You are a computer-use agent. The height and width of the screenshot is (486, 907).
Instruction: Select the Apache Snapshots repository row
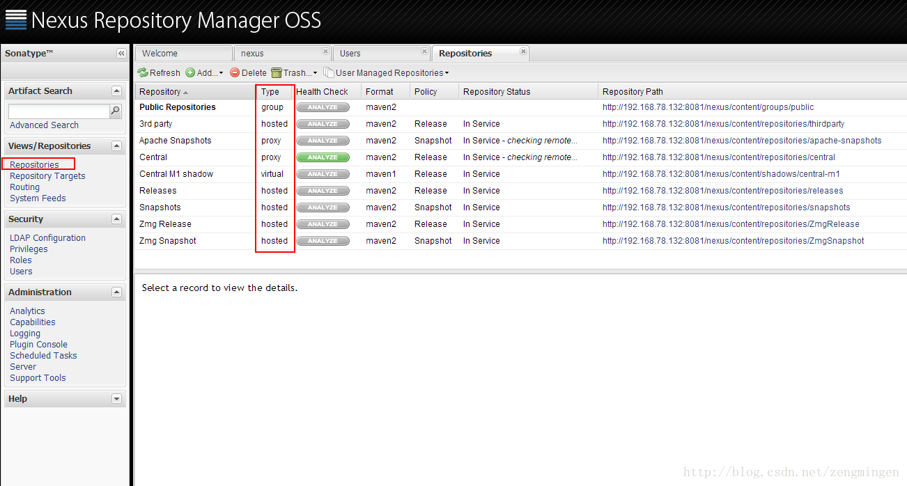coord(520,141)
